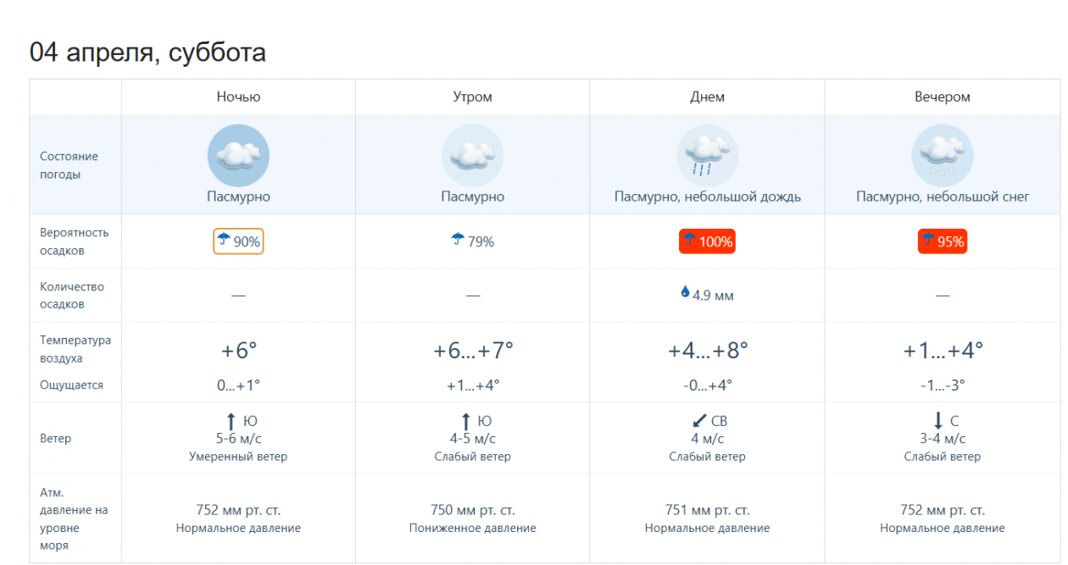Click the daytime +4...+8° temperature value
The image size is (1068, 565).
tap(707, 350)
